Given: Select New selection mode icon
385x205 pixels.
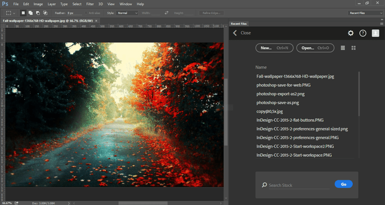Looking at the screenshot, I should pyautogui.click(x=23, y=13).
